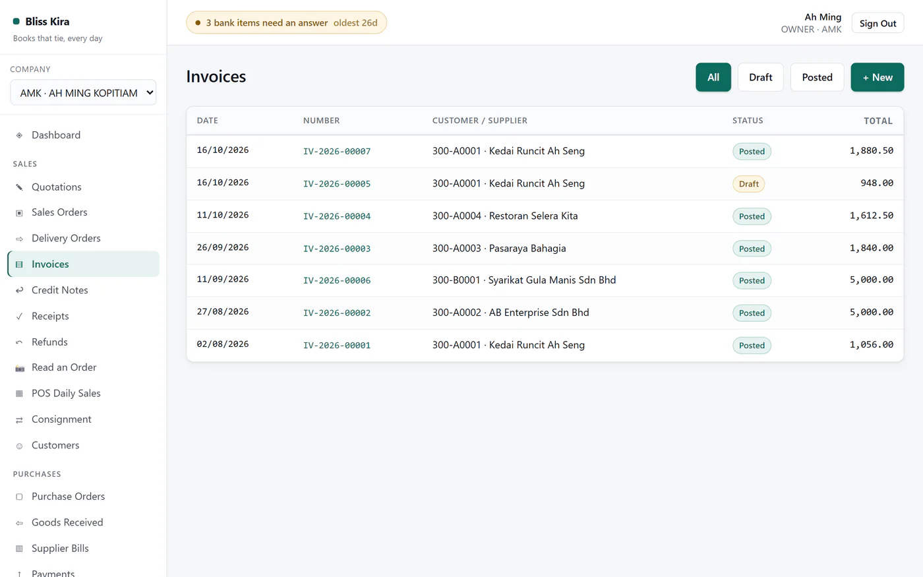Show all invoices with the All filter
923x577 pixels.
coord(713,77)
